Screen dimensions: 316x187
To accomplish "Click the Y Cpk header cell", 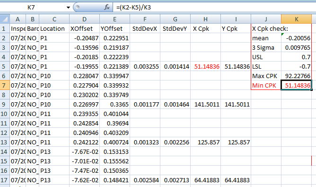I will (x=236, y=29).
